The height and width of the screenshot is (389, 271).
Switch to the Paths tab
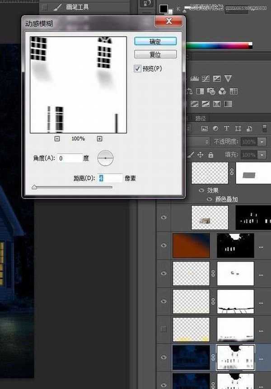pos(200,118)
